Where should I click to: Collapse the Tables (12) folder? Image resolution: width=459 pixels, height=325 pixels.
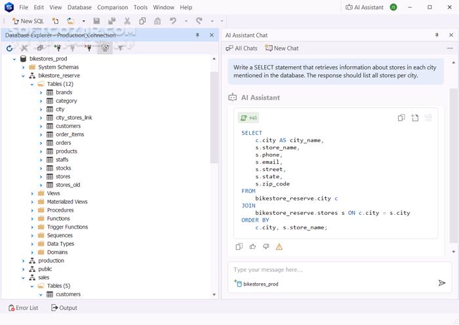pyautogui.click(x=32, y=85)
